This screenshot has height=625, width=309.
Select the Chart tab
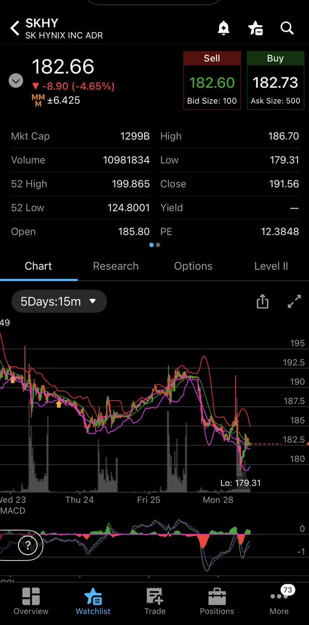pos(38,266)
